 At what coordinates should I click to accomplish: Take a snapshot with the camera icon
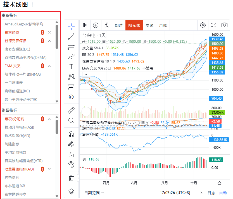tap(225, 25)
